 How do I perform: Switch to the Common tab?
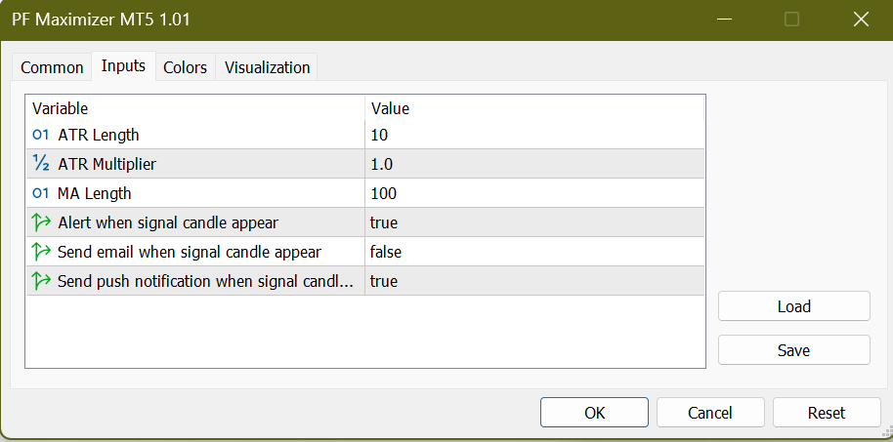(x=52, y=67)
